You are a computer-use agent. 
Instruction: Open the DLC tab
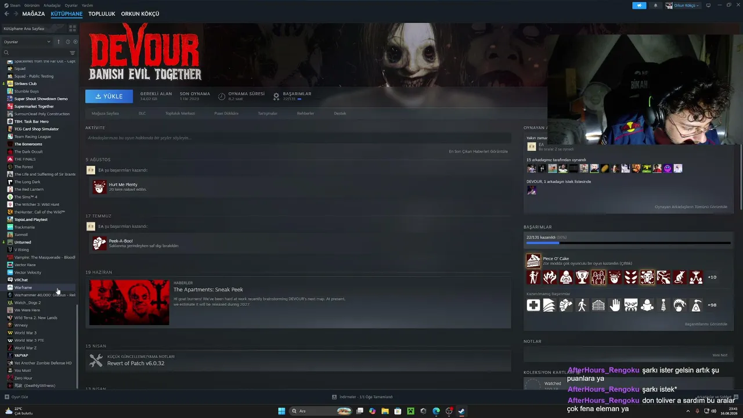pyautogui.click(x=142, y=113)
